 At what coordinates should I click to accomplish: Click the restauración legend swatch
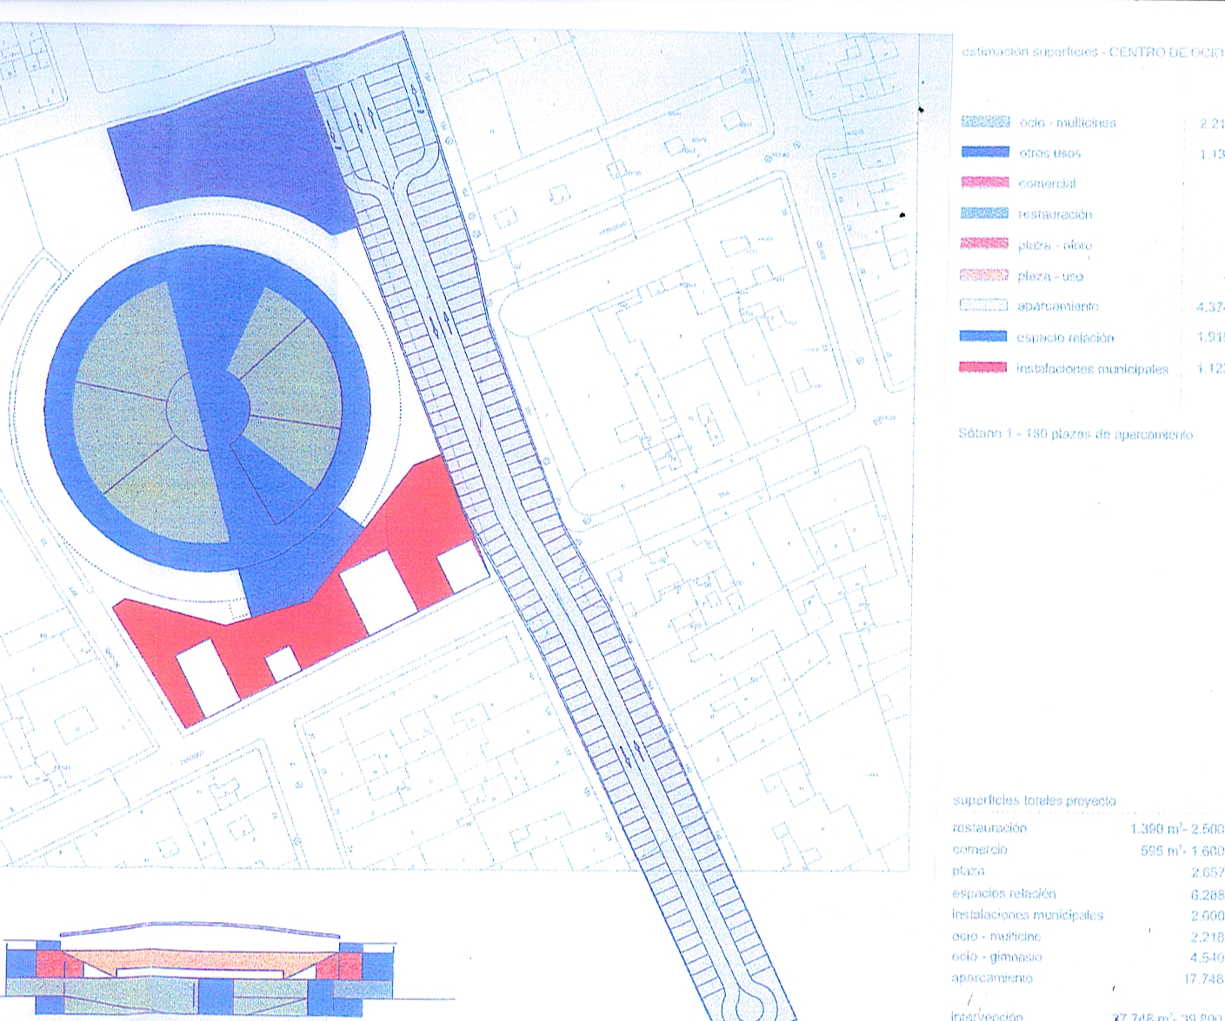click(x=985, y=214)
